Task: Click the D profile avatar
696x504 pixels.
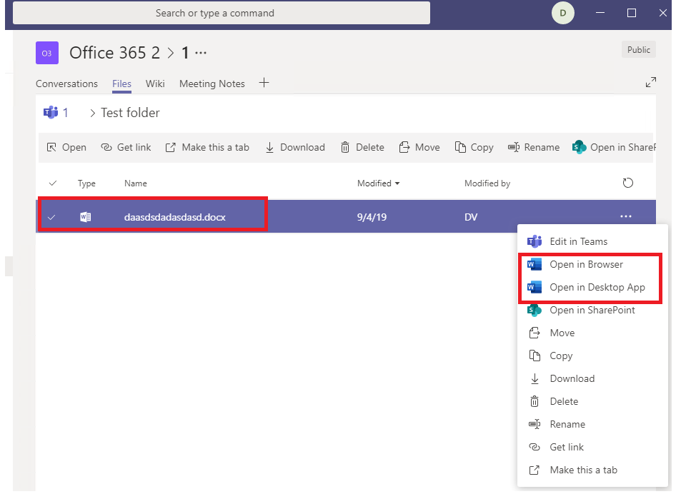Action: click(563, 13)
